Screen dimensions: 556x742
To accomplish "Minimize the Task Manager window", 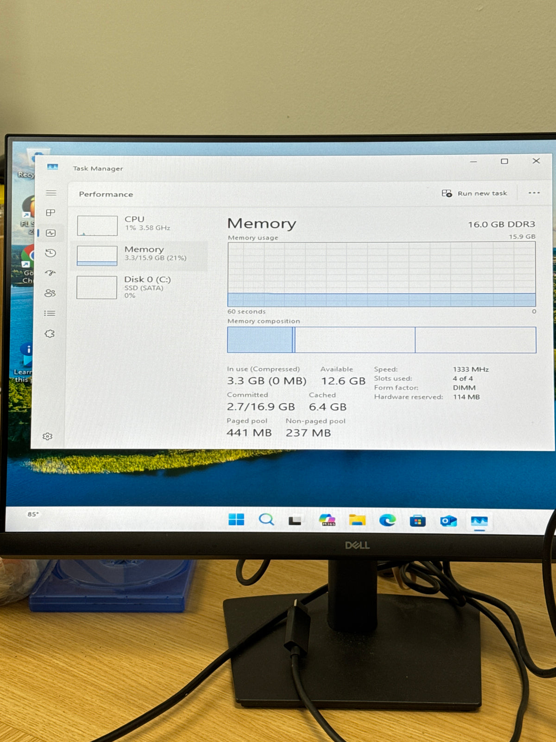I will 474,161.
